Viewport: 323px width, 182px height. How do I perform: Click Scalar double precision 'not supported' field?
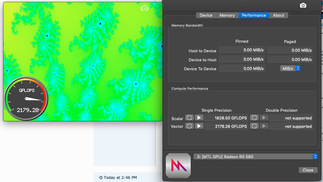[291, 118]
